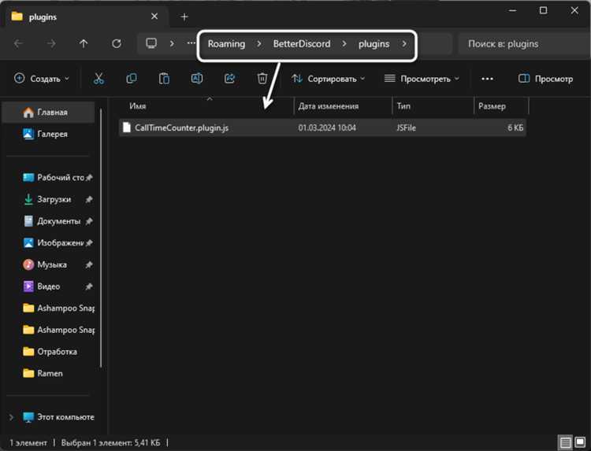Open the Сортировать dropdown
Viewport: 591px width, 451px height.
point(328,79)
